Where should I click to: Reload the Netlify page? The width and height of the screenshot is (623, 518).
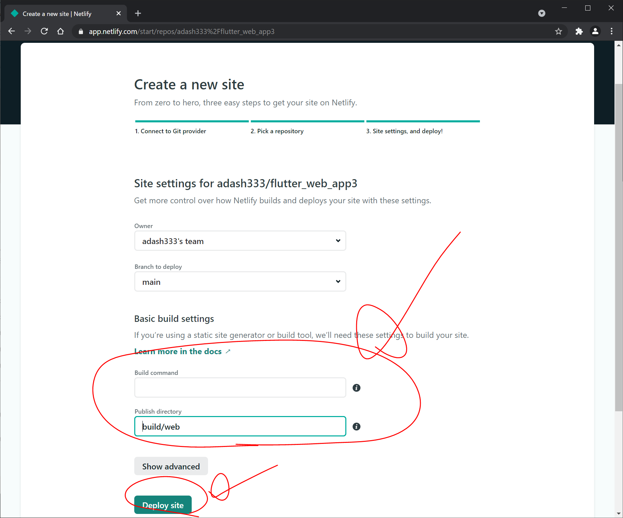(44, 31)
